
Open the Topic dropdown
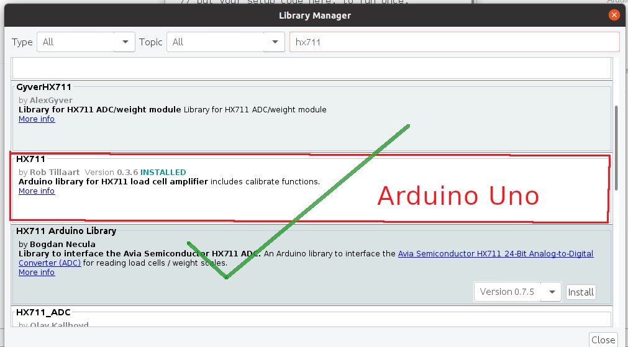pyautogui.click(x=225, y=42)
